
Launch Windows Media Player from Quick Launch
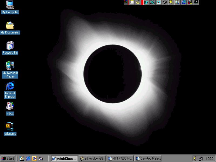pyautogui.click(x=34, y=158)
